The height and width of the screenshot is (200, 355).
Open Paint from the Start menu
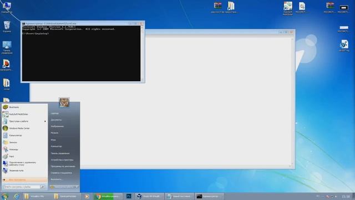(x=24, y=156)
